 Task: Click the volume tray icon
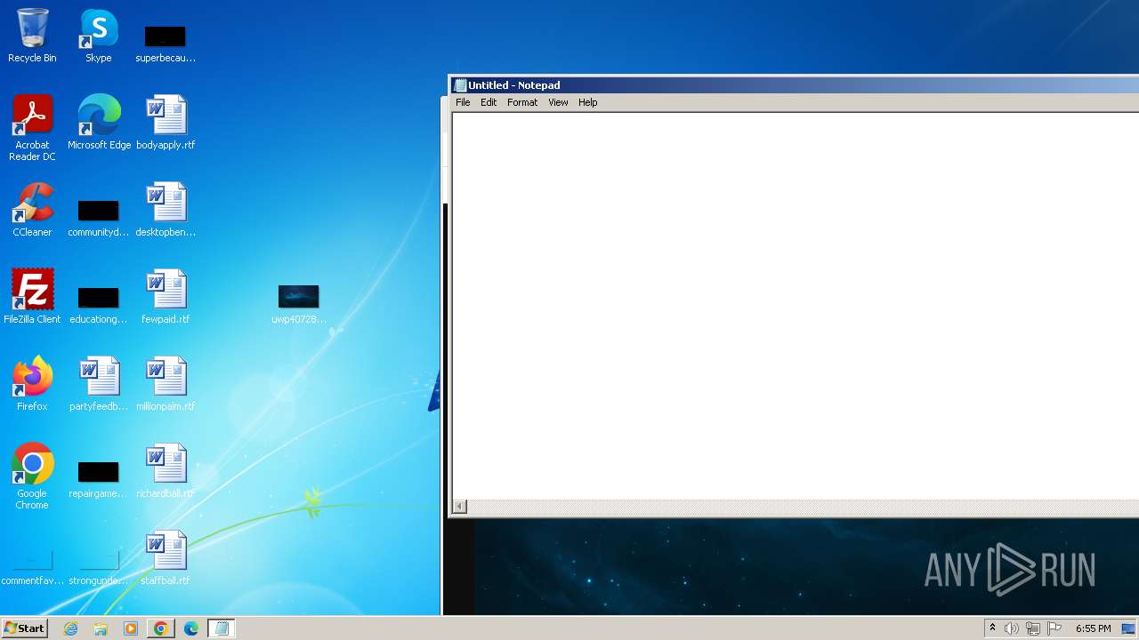1012,628
